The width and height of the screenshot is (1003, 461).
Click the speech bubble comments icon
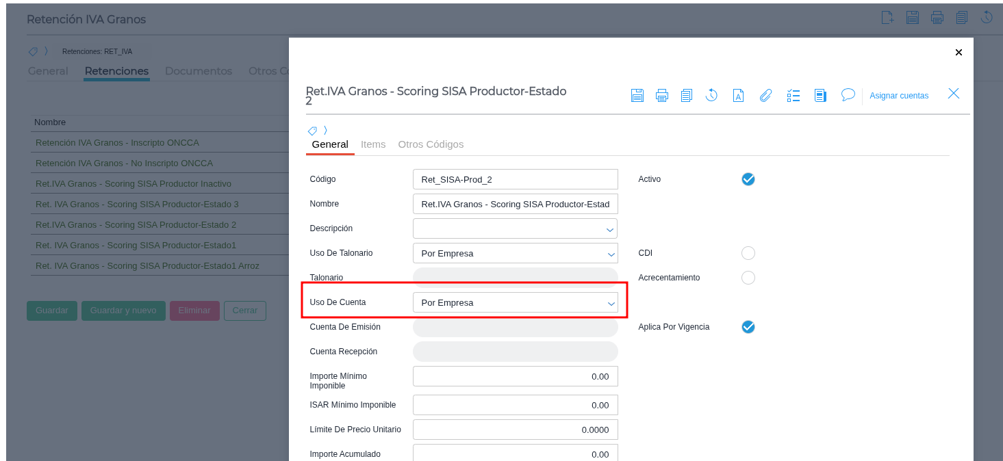pos(848,95)
